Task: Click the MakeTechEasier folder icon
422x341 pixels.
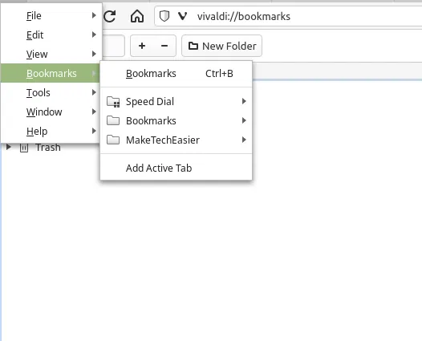Action: coord(113,140)
